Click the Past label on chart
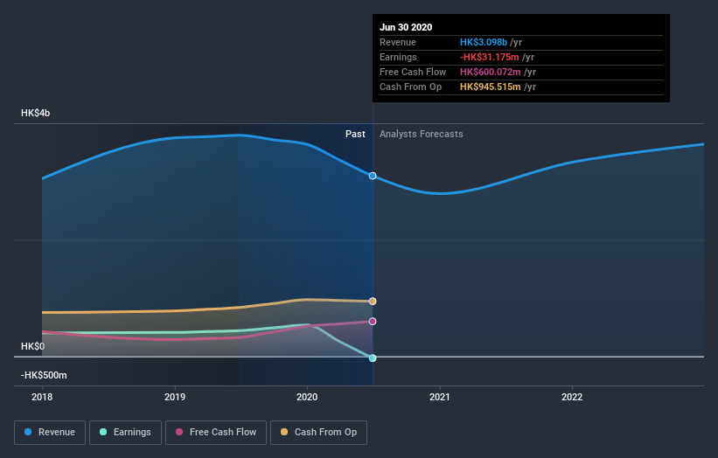This screenshot has width=718, height=458. click(x=355, y=134)
